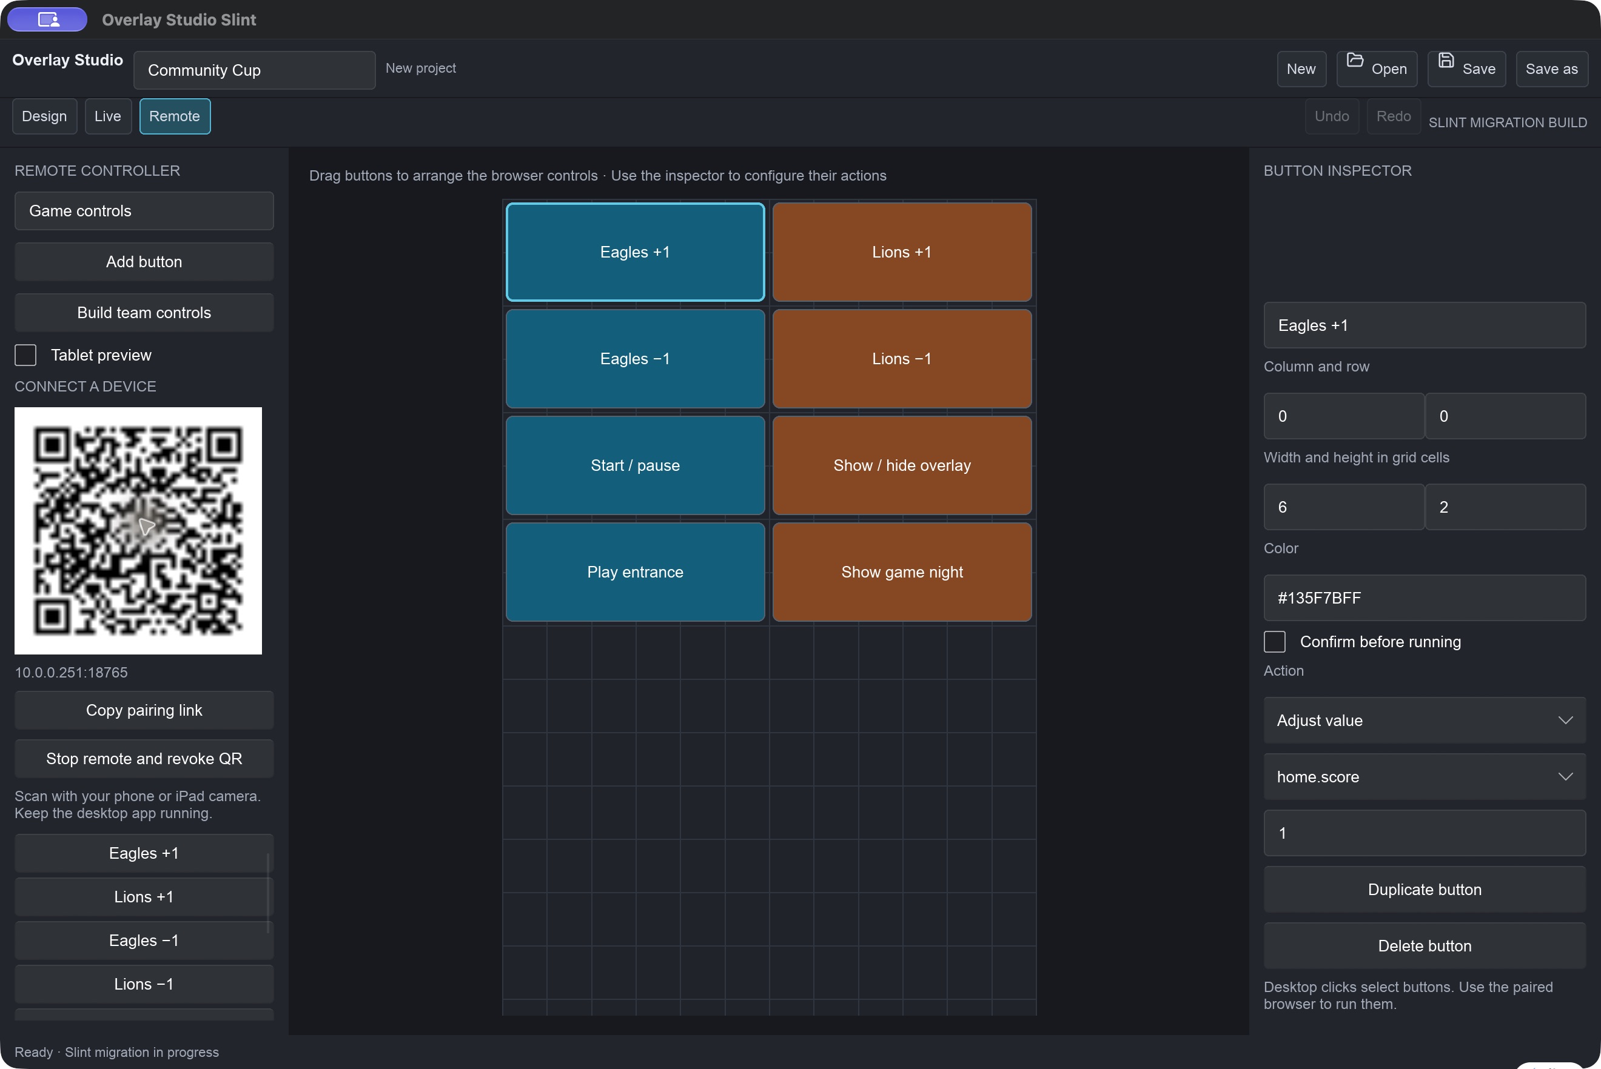Click the row input under Column and row

point(1505,416)
